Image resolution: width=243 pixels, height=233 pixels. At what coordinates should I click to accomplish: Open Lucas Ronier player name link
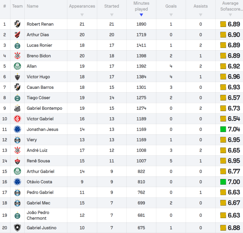click(x=39, y=45)
